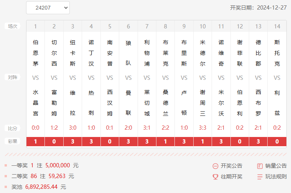Open the 玩法规则 link
291x193 pixels.
276,177
